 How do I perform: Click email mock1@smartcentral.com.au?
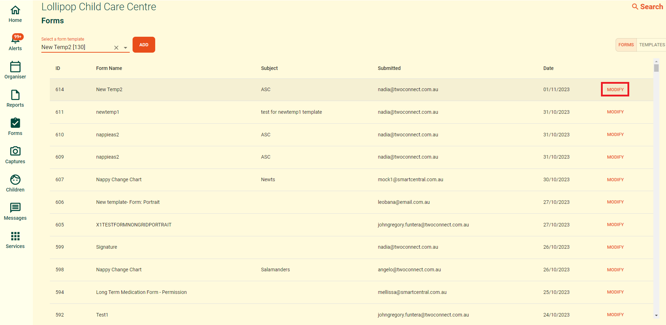pyautogui.click(x=410, y=180)
